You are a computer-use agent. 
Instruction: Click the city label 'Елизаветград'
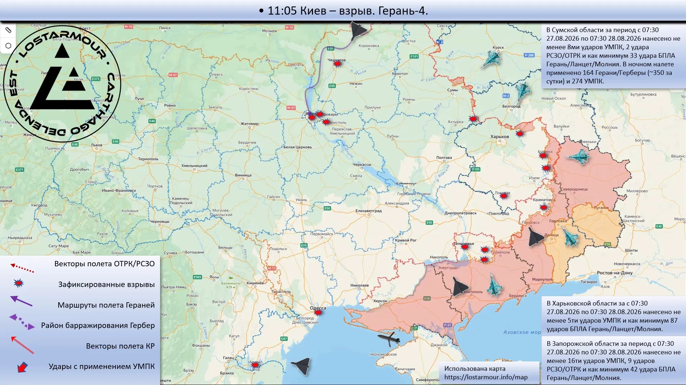click(x=368, y=211)
